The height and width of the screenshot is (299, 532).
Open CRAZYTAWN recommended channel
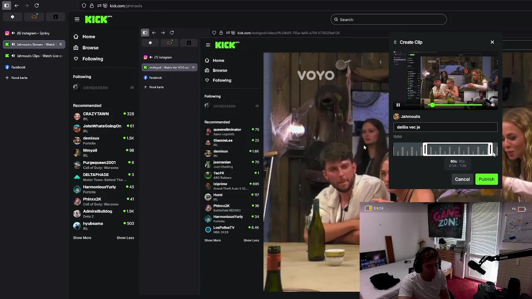[103, 116]
